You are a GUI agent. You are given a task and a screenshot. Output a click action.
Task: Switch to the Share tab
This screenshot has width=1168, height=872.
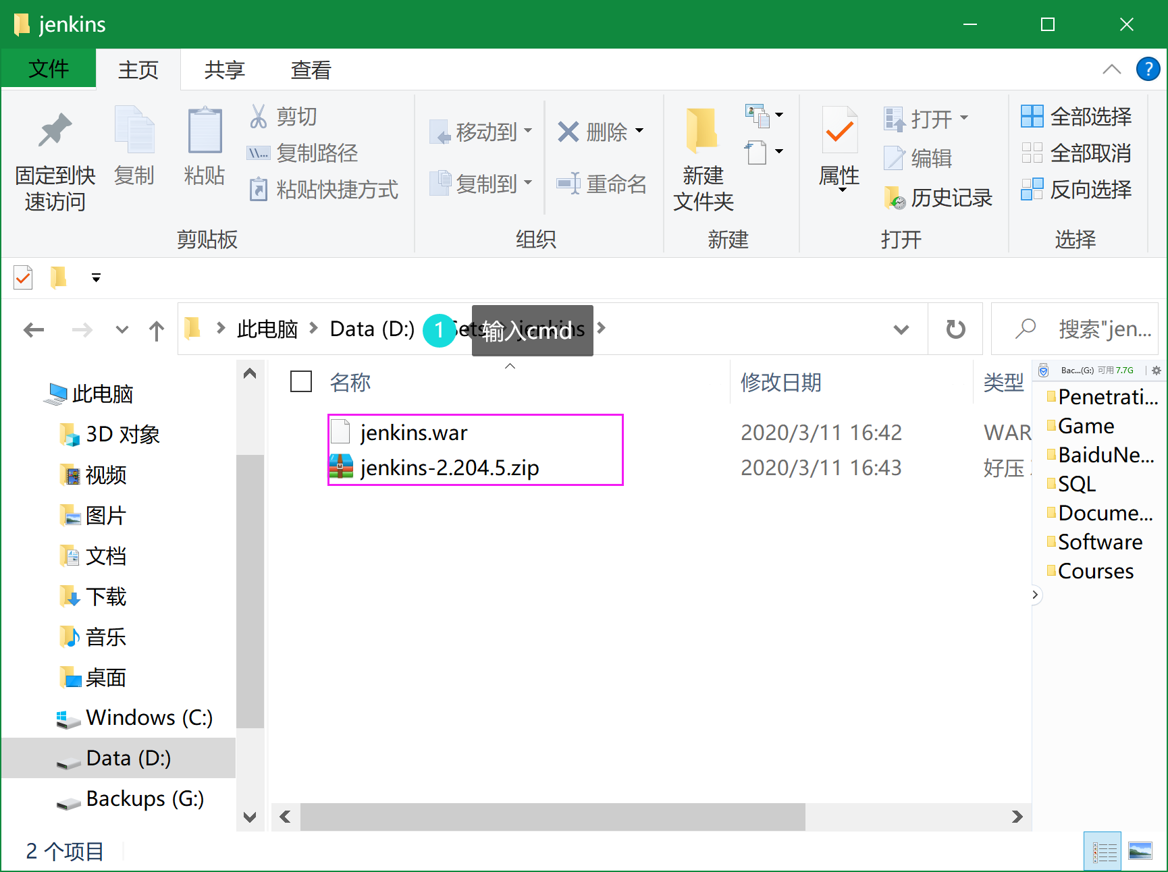225,70
